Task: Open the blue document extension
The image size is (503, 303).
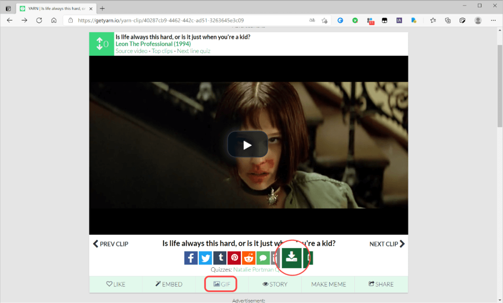Action: (x=414, y=20)
